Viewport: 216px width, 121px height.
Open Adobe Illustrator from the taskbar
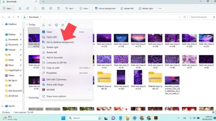coord(156,118)
